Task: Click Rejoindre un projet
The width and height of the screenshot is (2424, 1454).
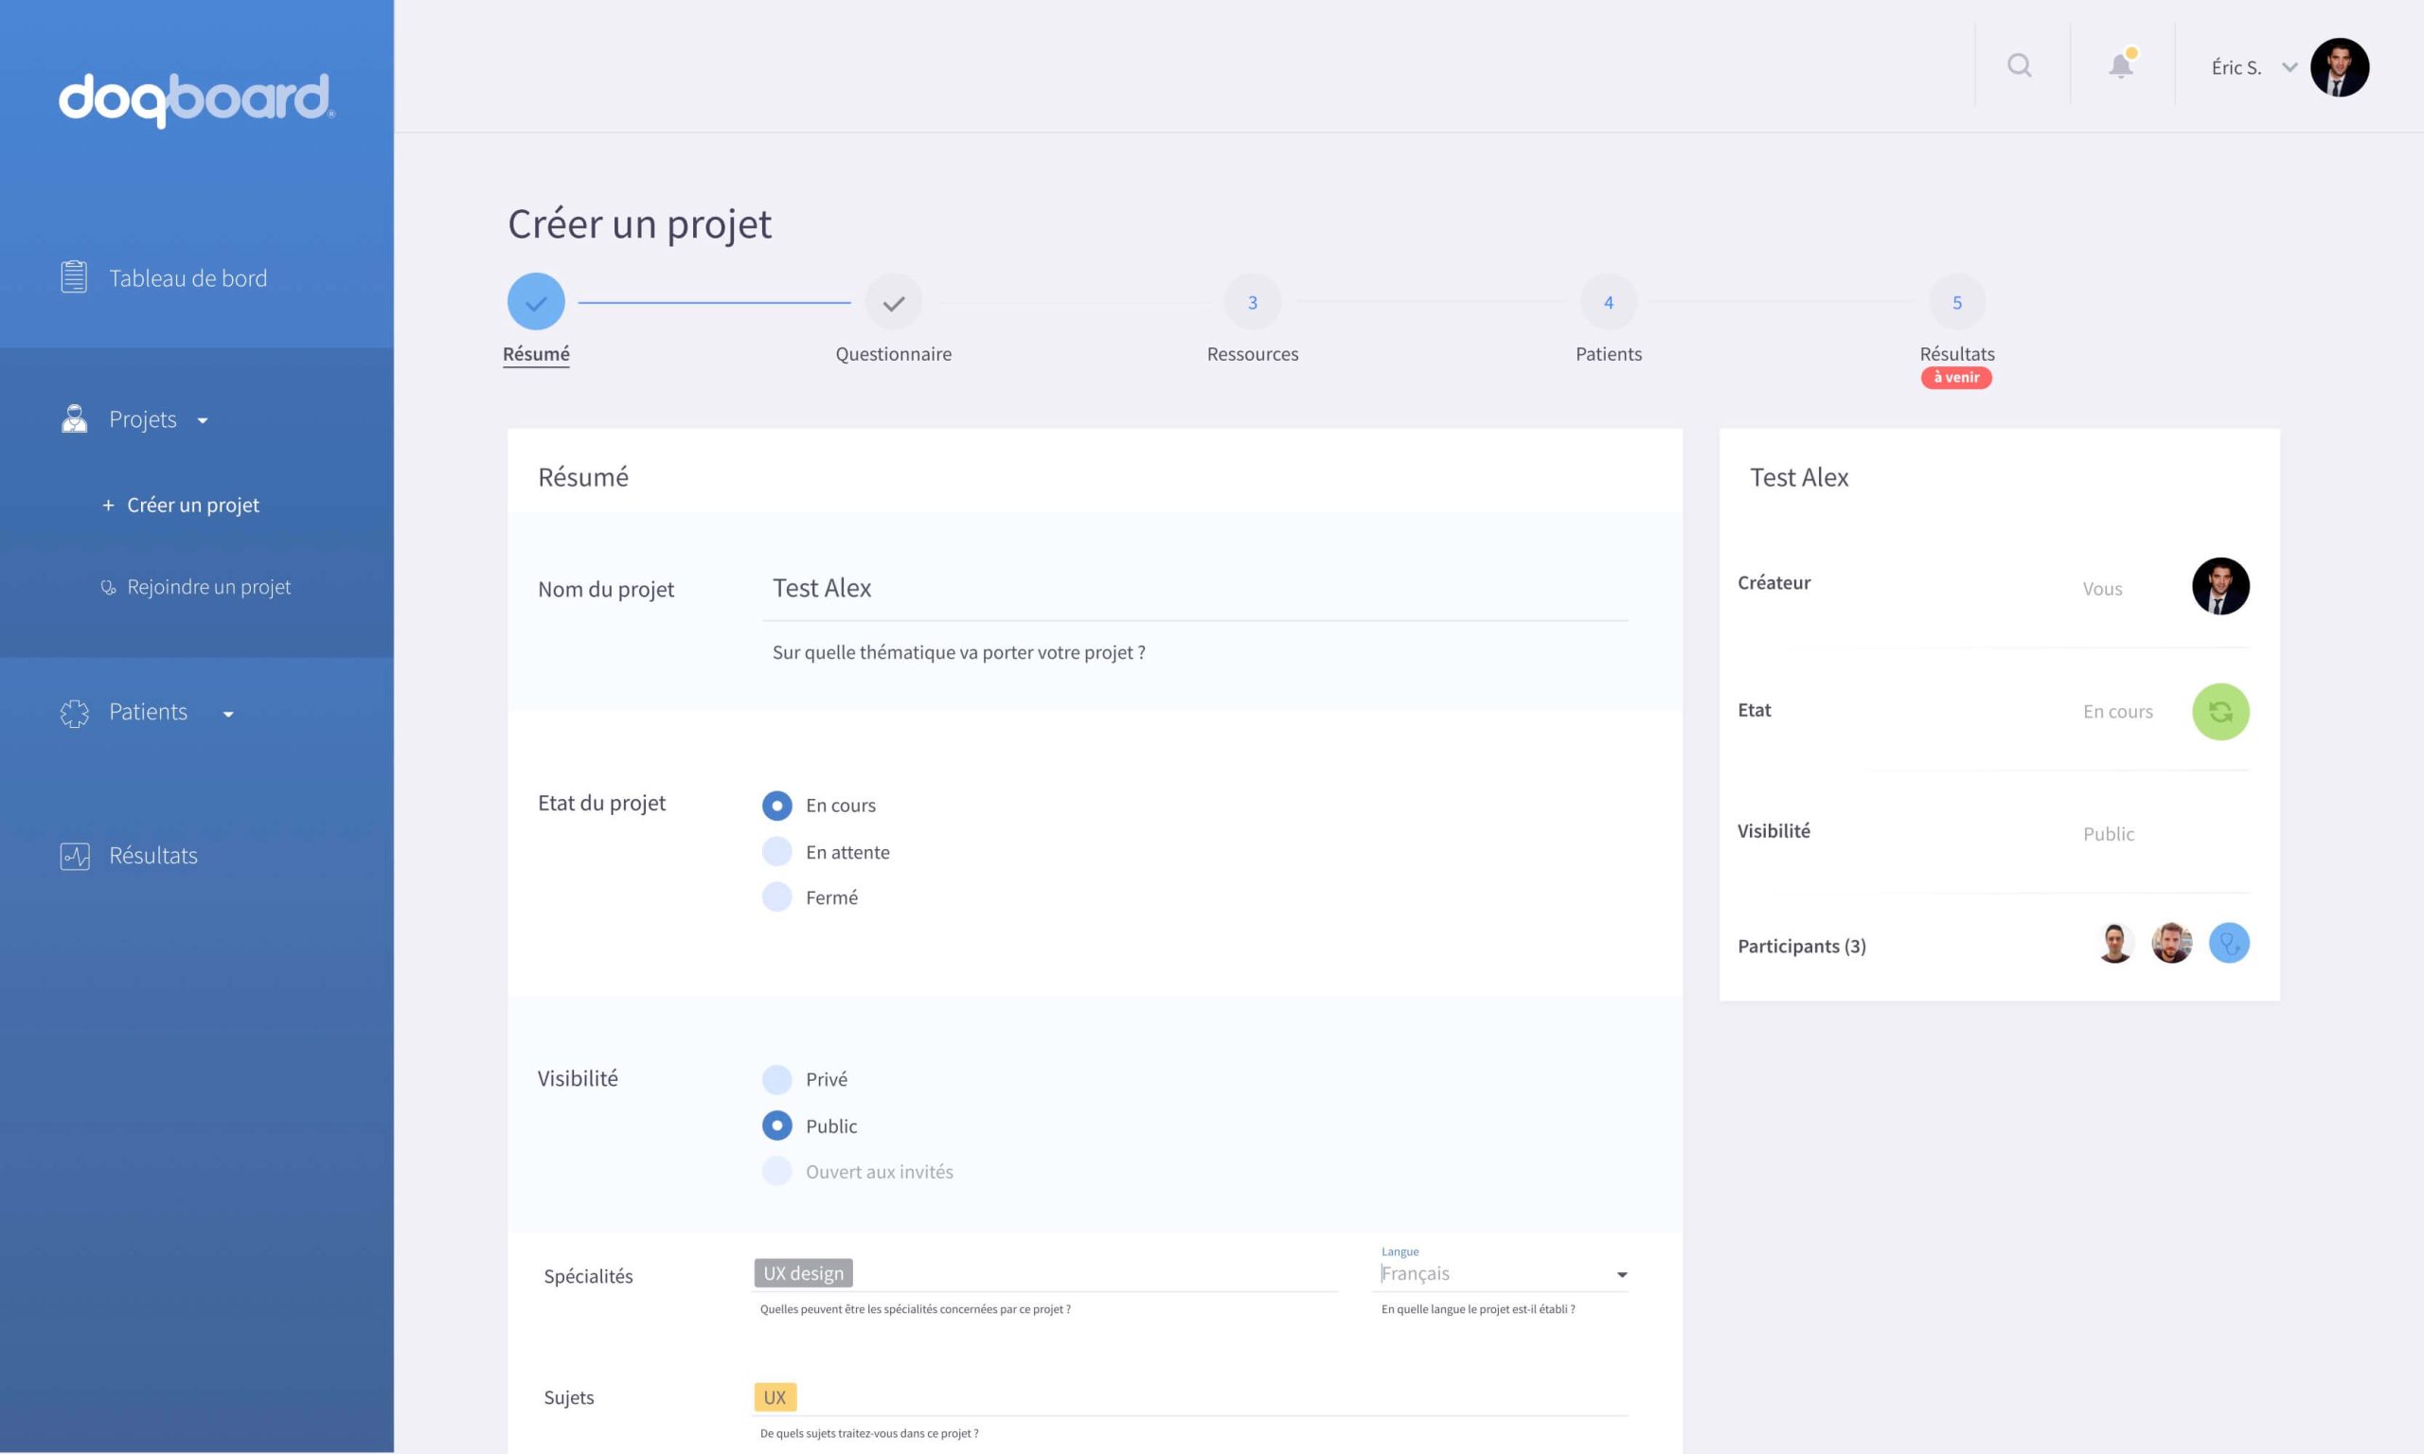Action: click(x=208, y=586)
